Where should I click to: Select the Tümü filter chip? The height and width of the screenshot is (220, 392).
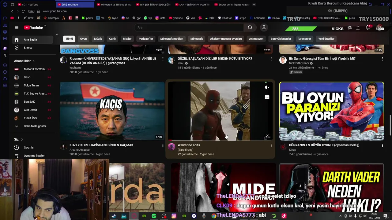[x=69, y=39]
